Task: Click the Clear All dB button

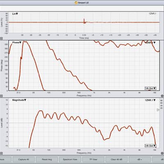Action: coord(116,159)
